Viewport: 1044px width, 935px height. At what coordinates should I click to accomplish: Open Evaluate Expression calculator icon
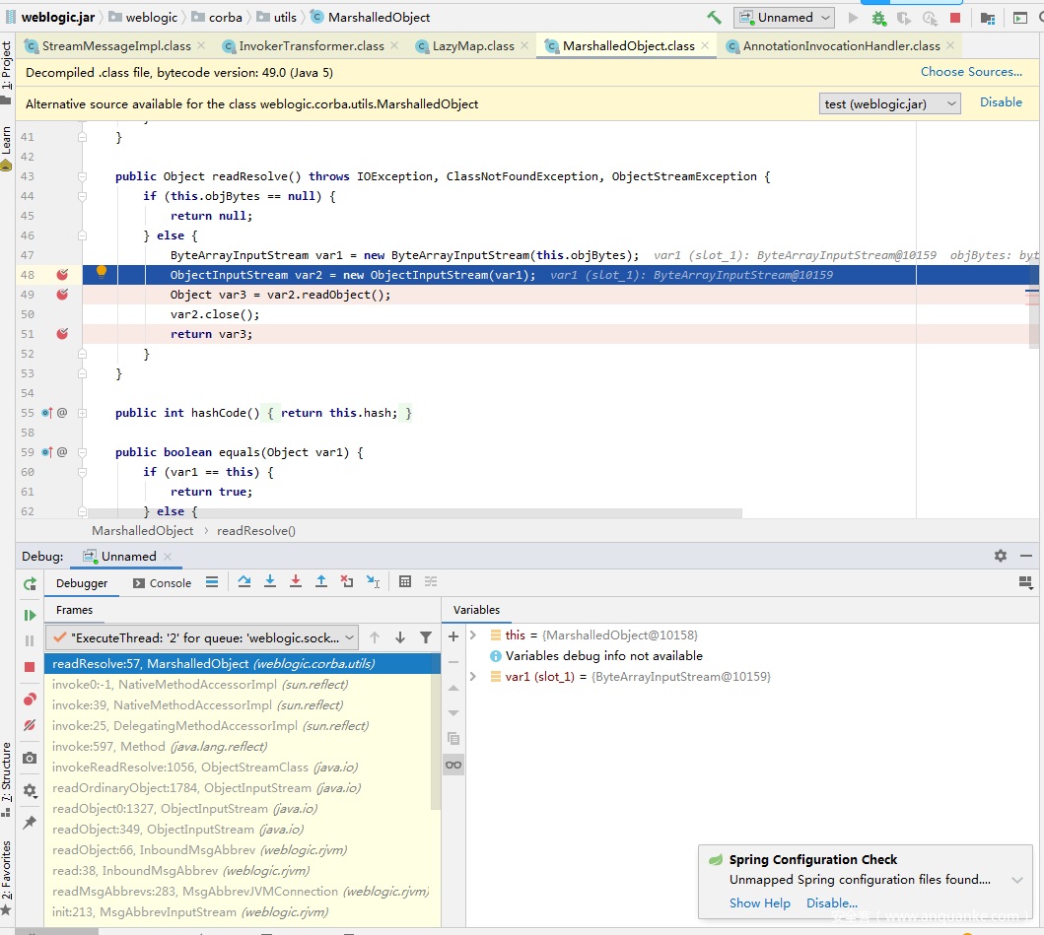point(404,582)
